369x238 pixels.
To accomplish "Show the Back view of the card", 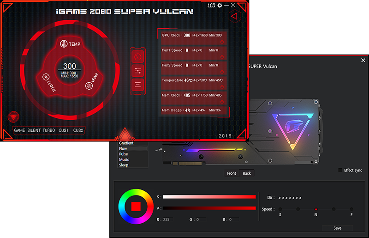I will 247,173.
